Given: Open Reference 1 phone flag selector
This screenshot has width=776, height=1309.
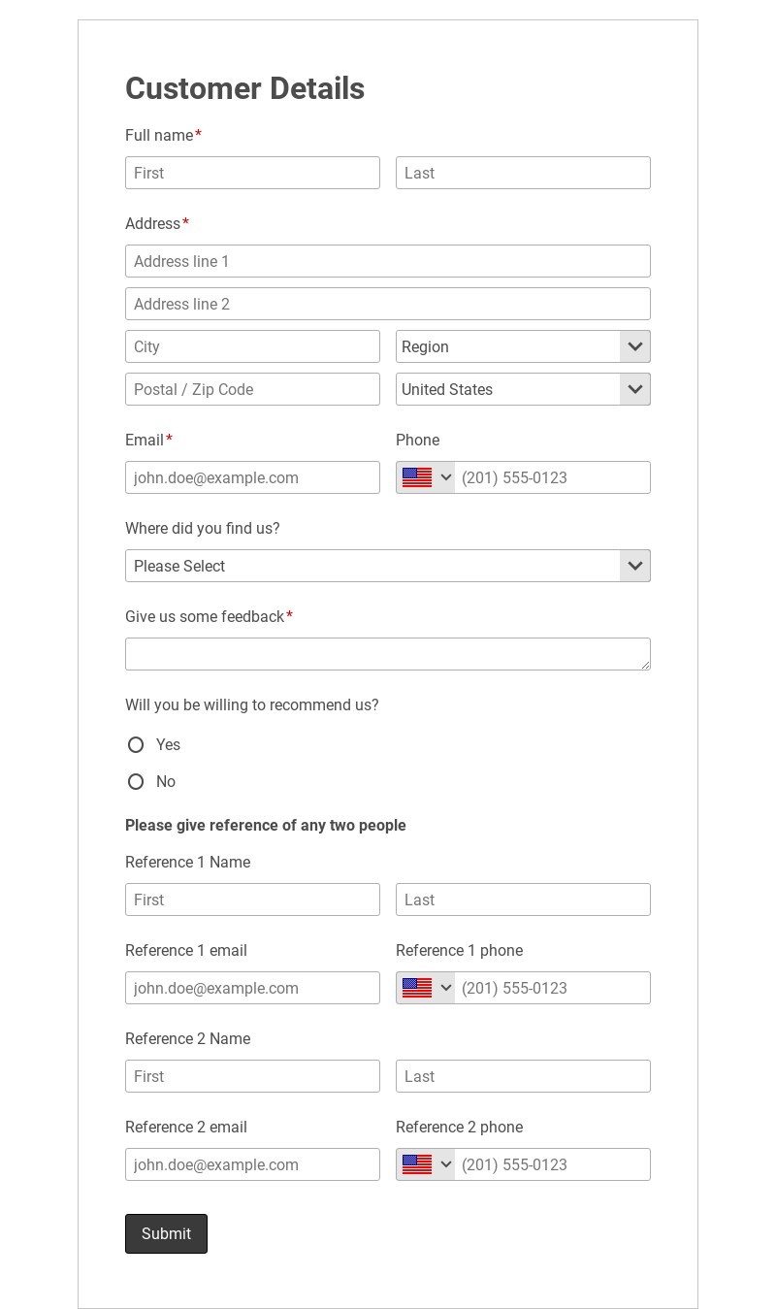Looking at the screenshot, I should click(426, 988).
